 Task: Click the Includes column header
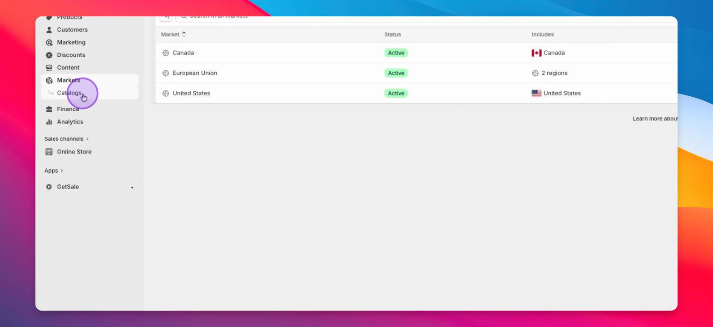coord(543,35)
